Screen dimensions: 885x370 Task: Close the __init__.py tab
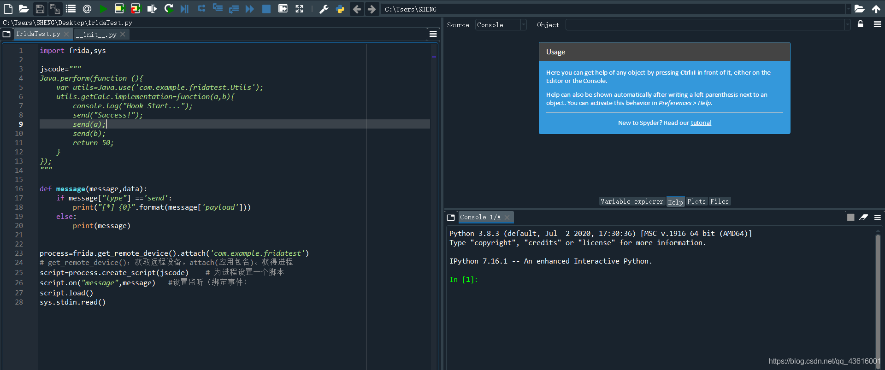(123, 34)
